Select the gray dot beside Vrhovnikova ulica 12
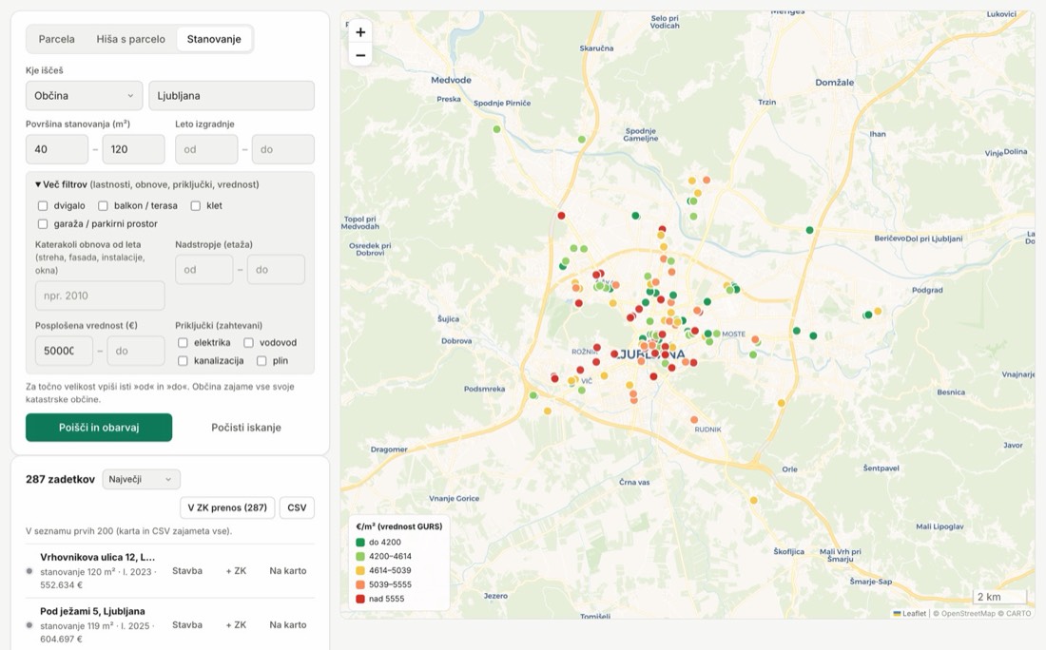 click(x=29, y=571)
